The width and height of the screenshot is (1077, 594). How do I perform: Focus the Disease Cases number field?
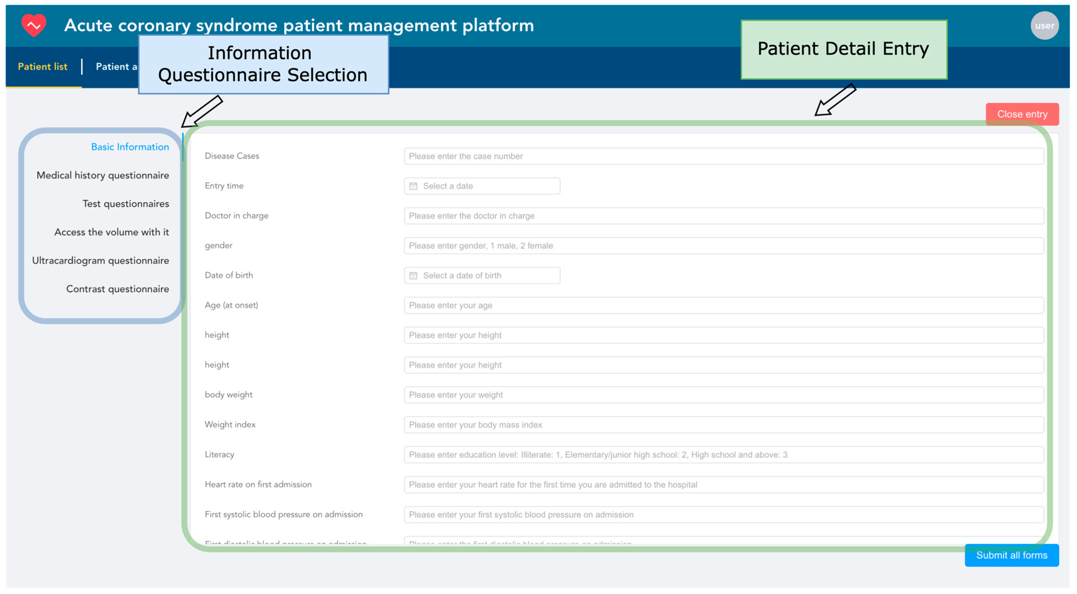(723, 156)
